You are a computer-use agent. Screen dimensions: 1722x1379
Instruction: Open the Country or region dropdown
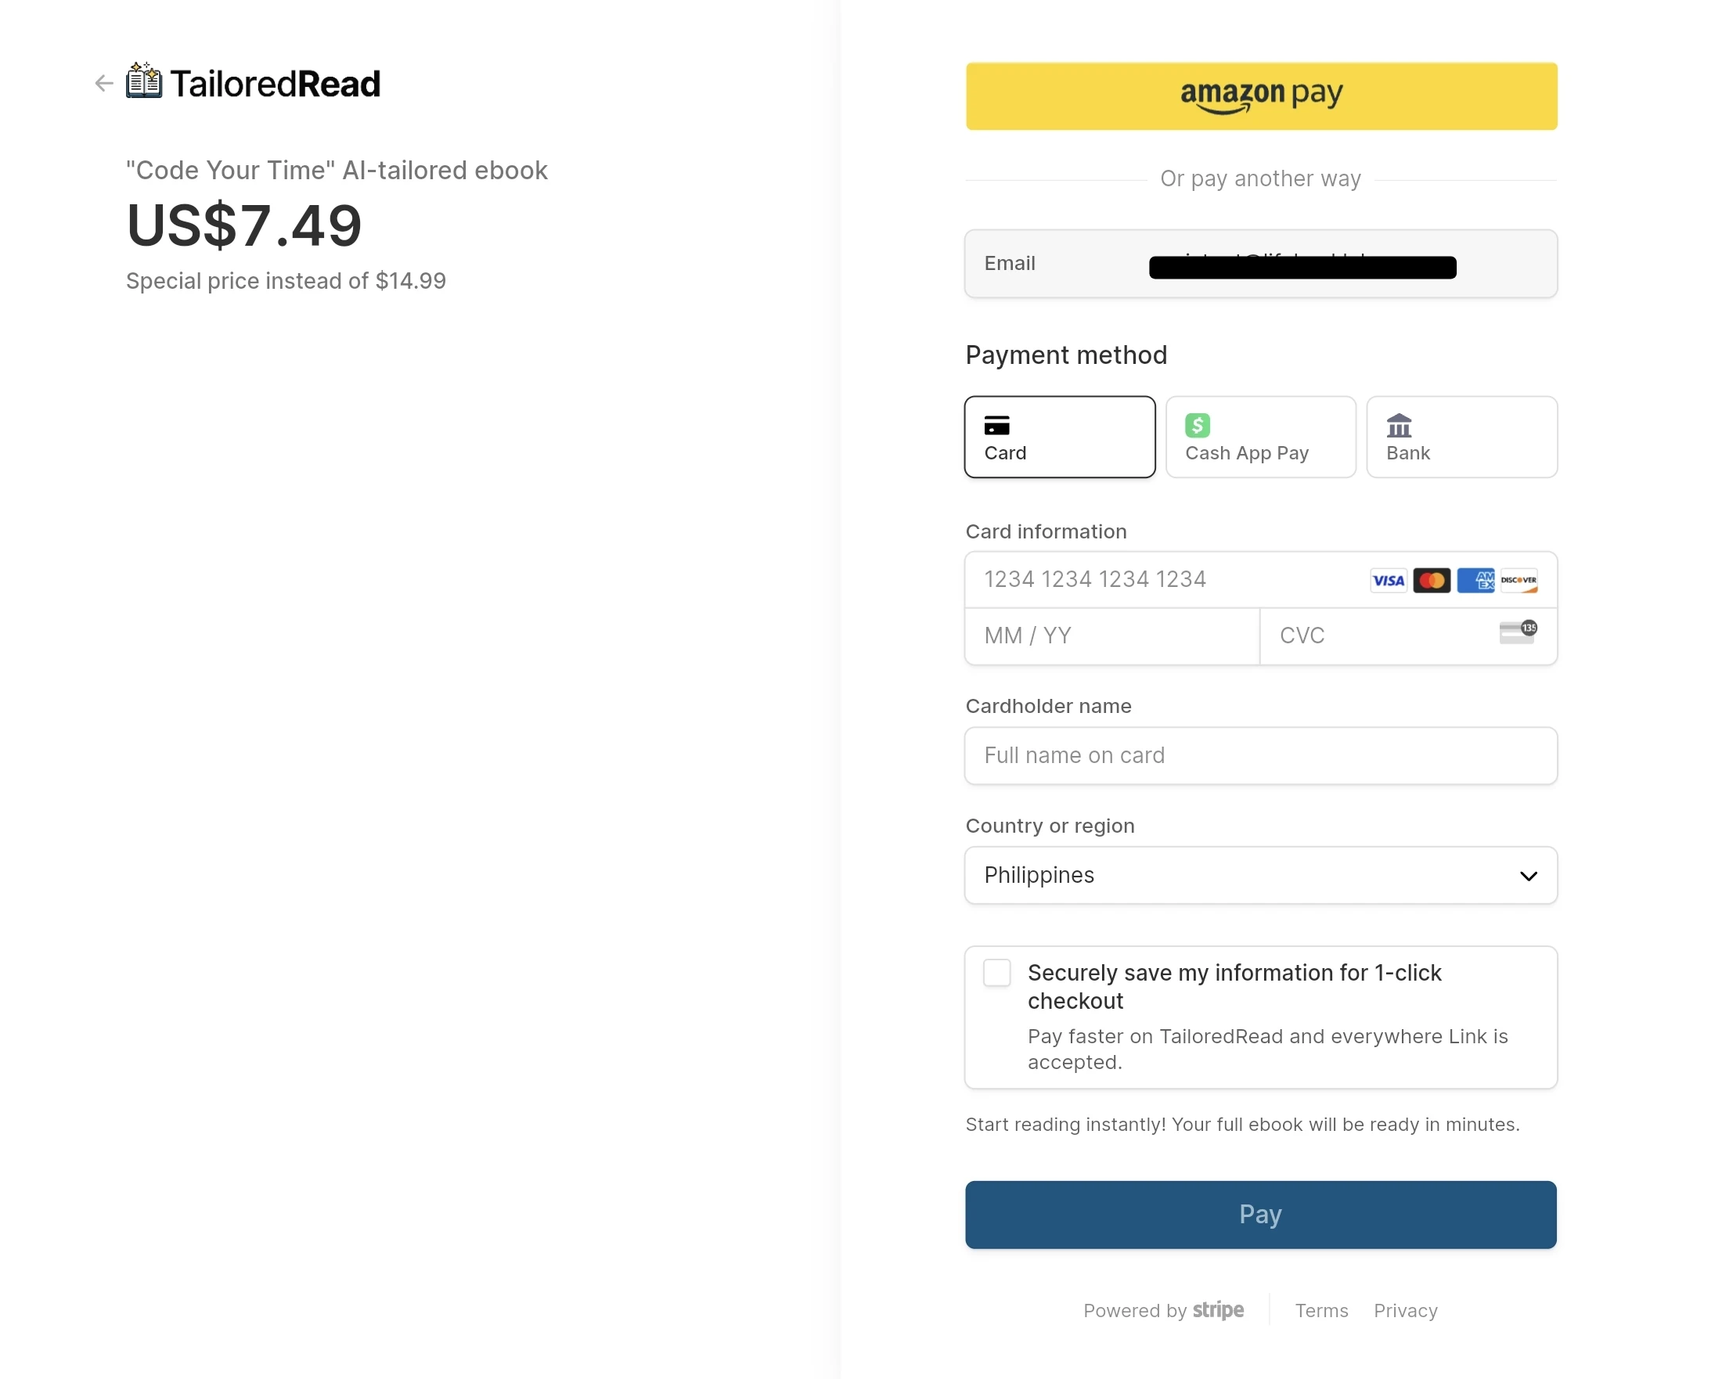coord(1260,875)
